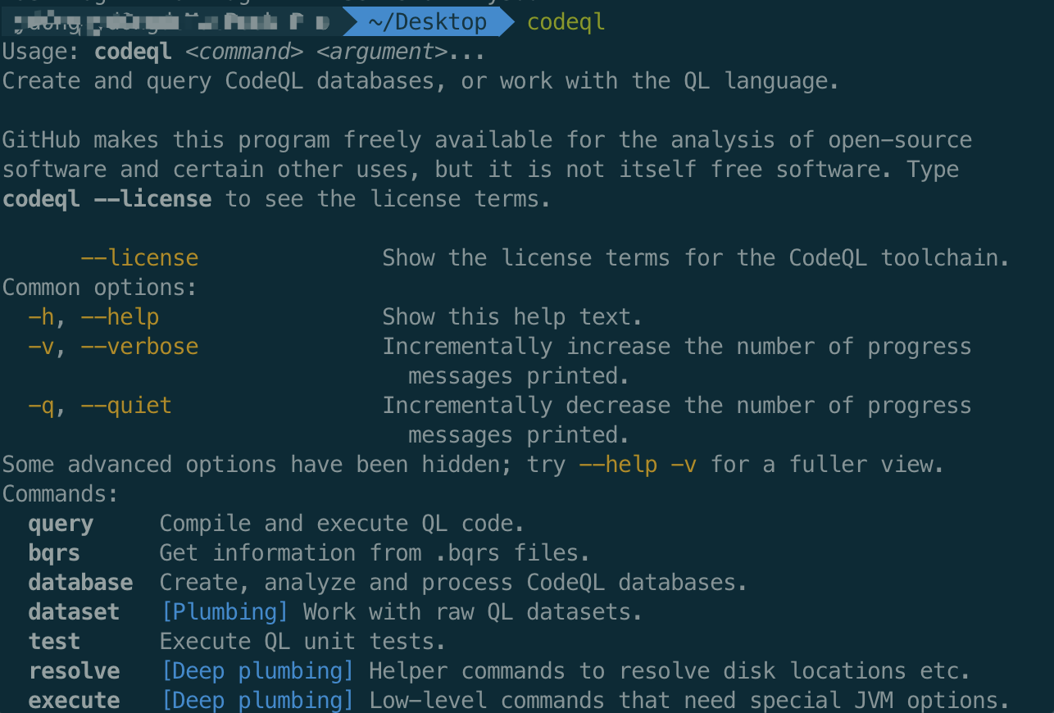The image size is (1054, 713).
Task: Click the [Plumbing] tag beside dataset
Action: [225, 612]
